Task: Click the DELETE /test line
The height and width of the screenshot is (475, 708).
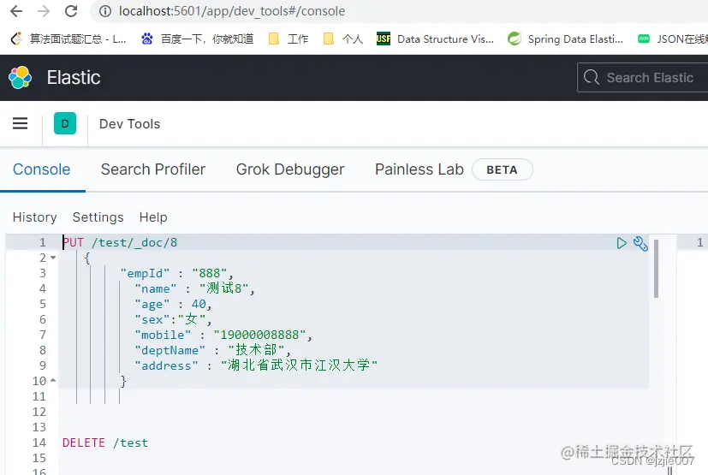Action: click(104, 442)
